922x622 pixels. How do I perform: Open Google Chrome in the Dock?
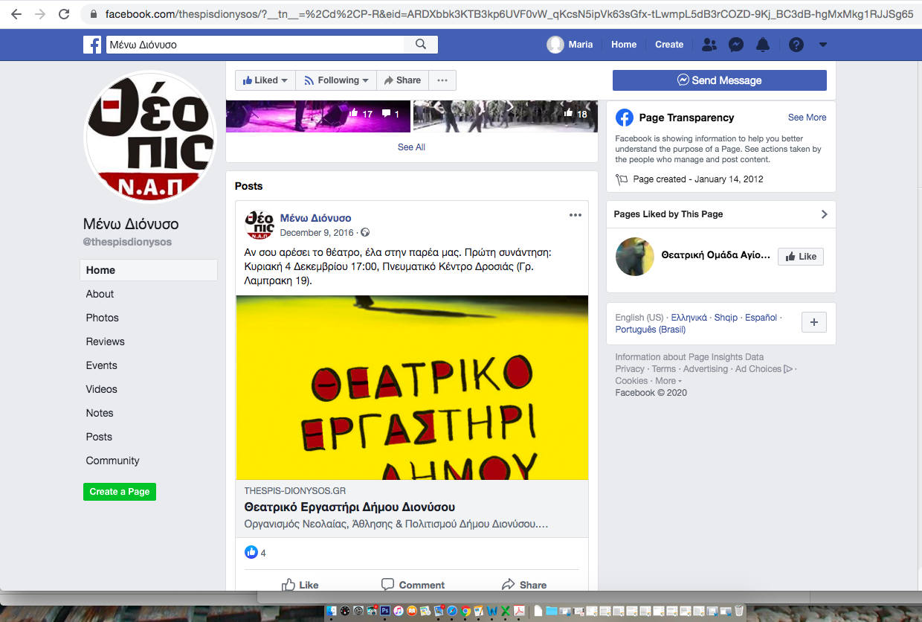pos(465,612)
